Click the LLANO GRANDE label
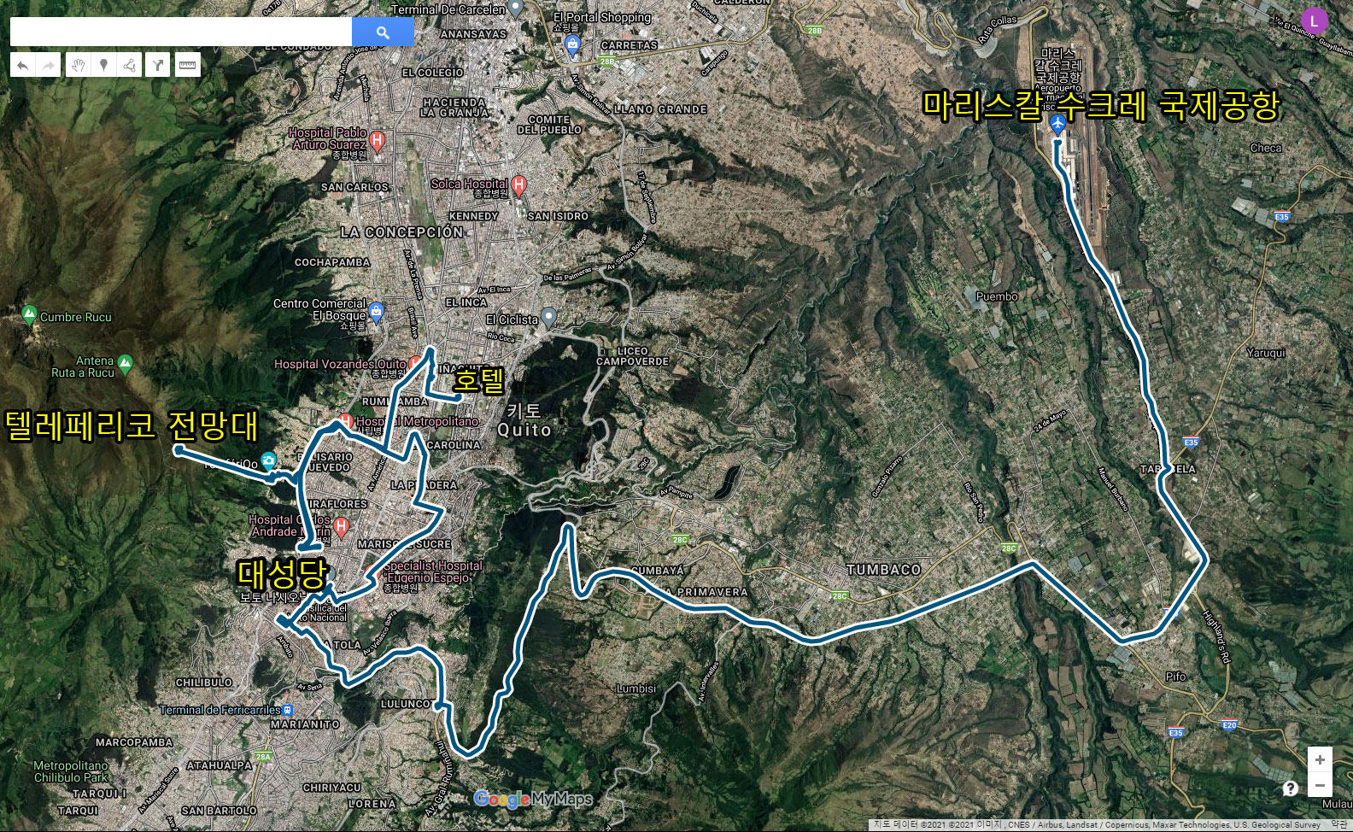The height and width of the screenshot is (832, 1353). [x=660, y=109]
